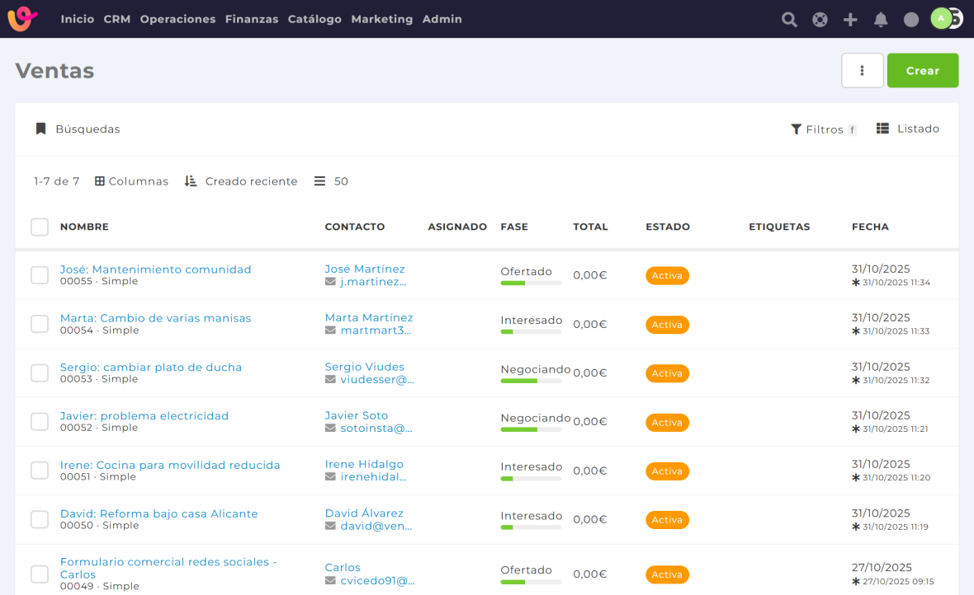This screenshot has width=974, height=595.
Task: Click the Ofertado progress bar for José
Action: click(x=530, y=283)
